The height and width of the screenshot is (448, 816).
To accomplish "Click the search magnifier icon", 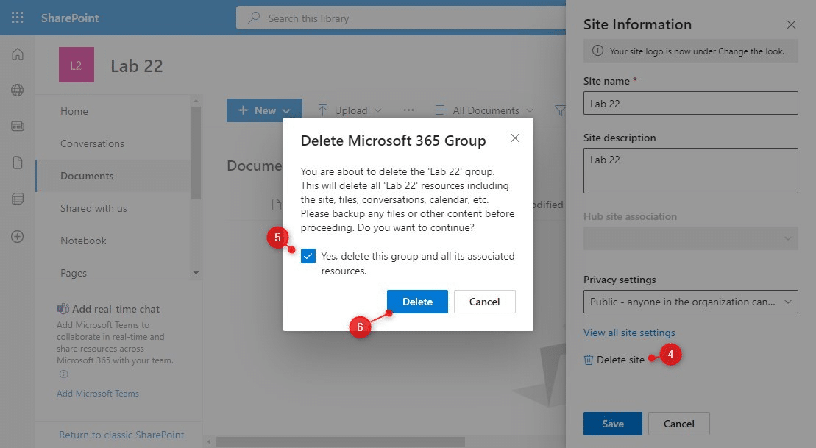I will tap(253, 18).
